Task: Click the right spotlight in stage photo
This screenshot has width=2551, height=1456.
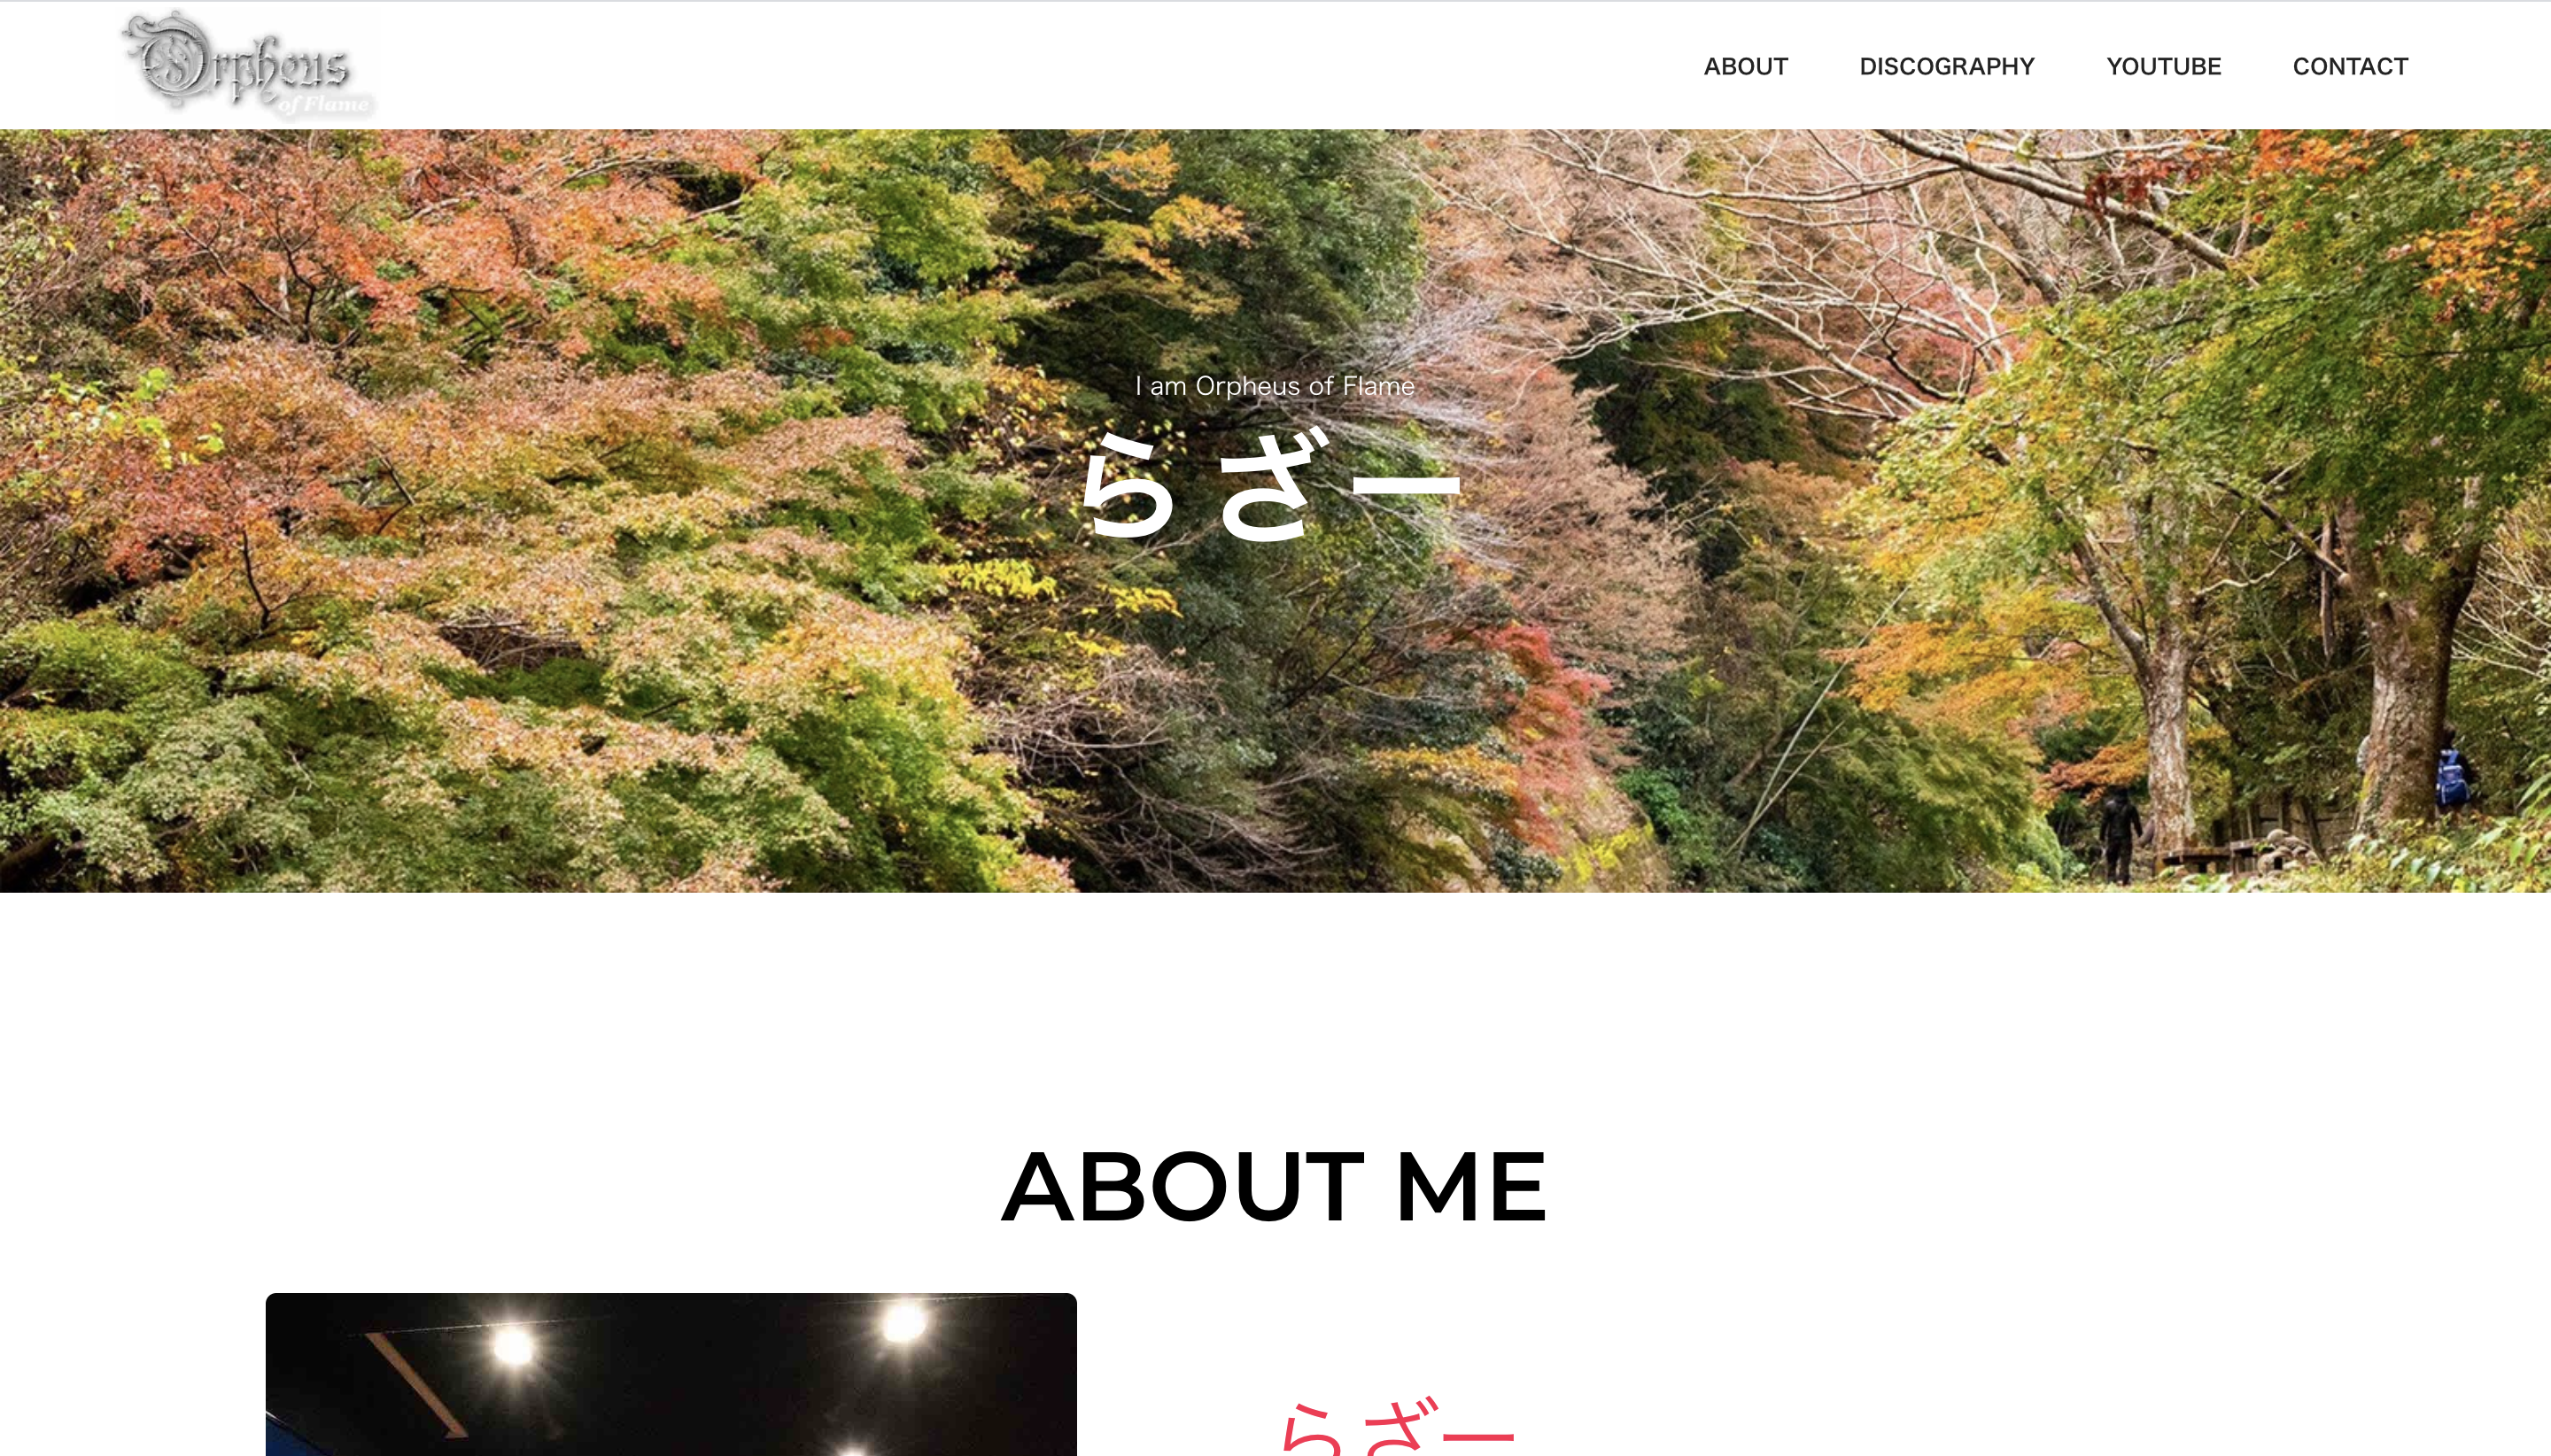Action: tap(904, 1323)
